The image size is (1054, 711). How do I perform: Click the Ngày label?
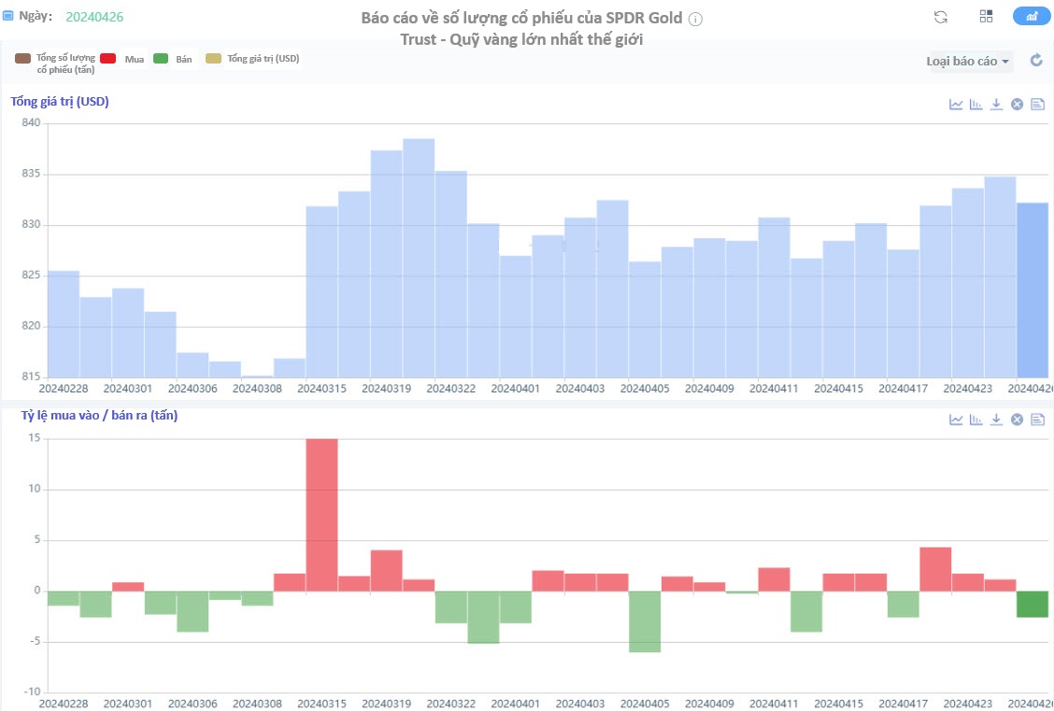click(36, 16)
